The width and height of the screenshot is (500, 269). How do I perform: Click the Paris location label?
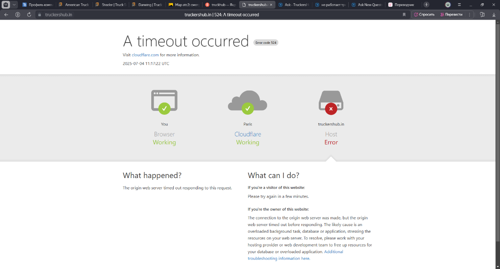pos(247,124)
